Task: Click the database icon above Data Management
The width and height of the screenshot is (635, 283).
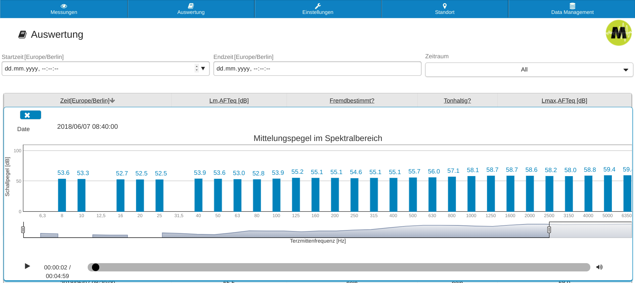Action: [x=572, y=6]
